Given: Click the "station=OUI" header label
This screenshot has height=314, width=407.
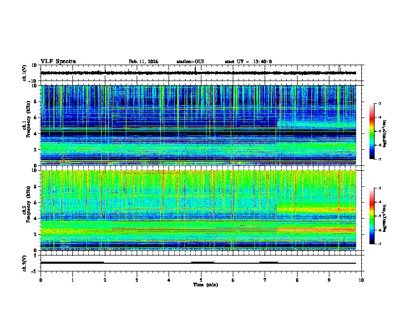Looking at the screenshot, I should pyautogui.click(x=190, y=62).
